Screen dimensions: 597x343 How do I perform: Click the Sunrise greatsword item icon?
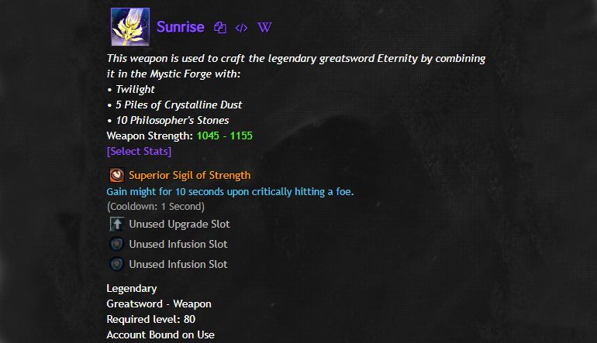tap(130, 27)
